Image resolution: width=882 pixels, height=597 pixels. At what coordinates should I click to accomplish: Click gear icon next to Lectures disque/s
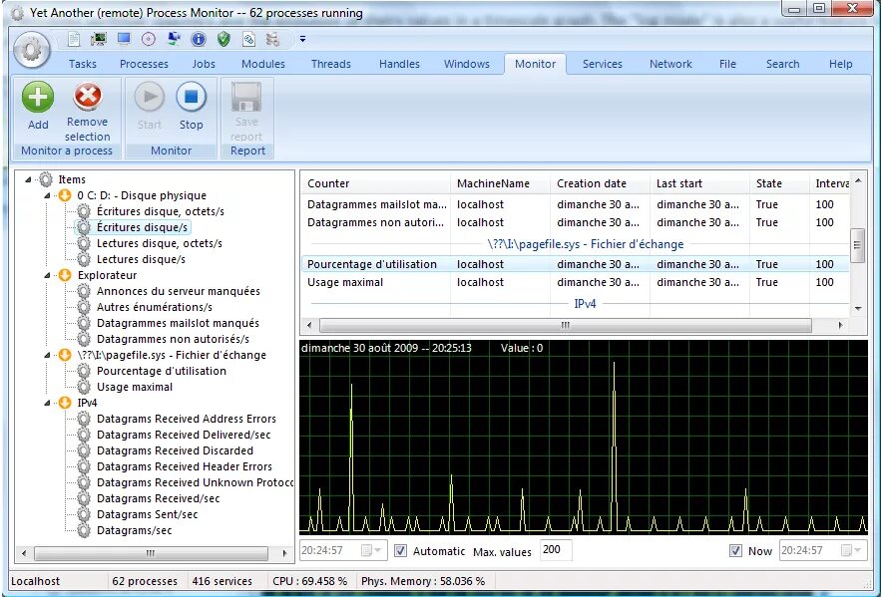84,259
